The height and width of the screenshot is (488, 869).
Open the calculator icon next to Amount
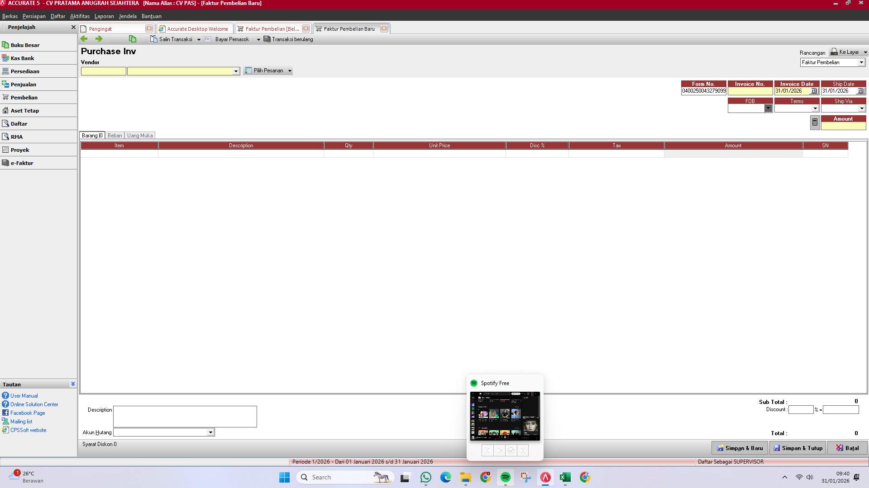point(814,122)
